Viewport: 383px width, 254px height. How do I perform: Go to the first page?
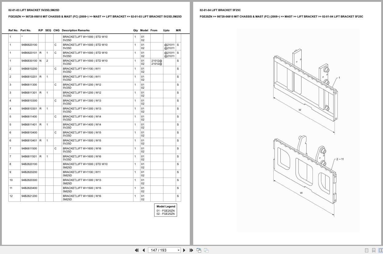point(137,250)
